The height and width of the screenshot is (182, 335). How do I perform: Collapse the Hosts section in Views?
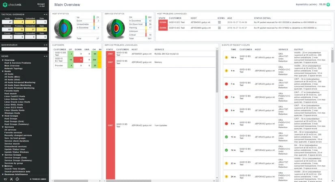point(3,71)
